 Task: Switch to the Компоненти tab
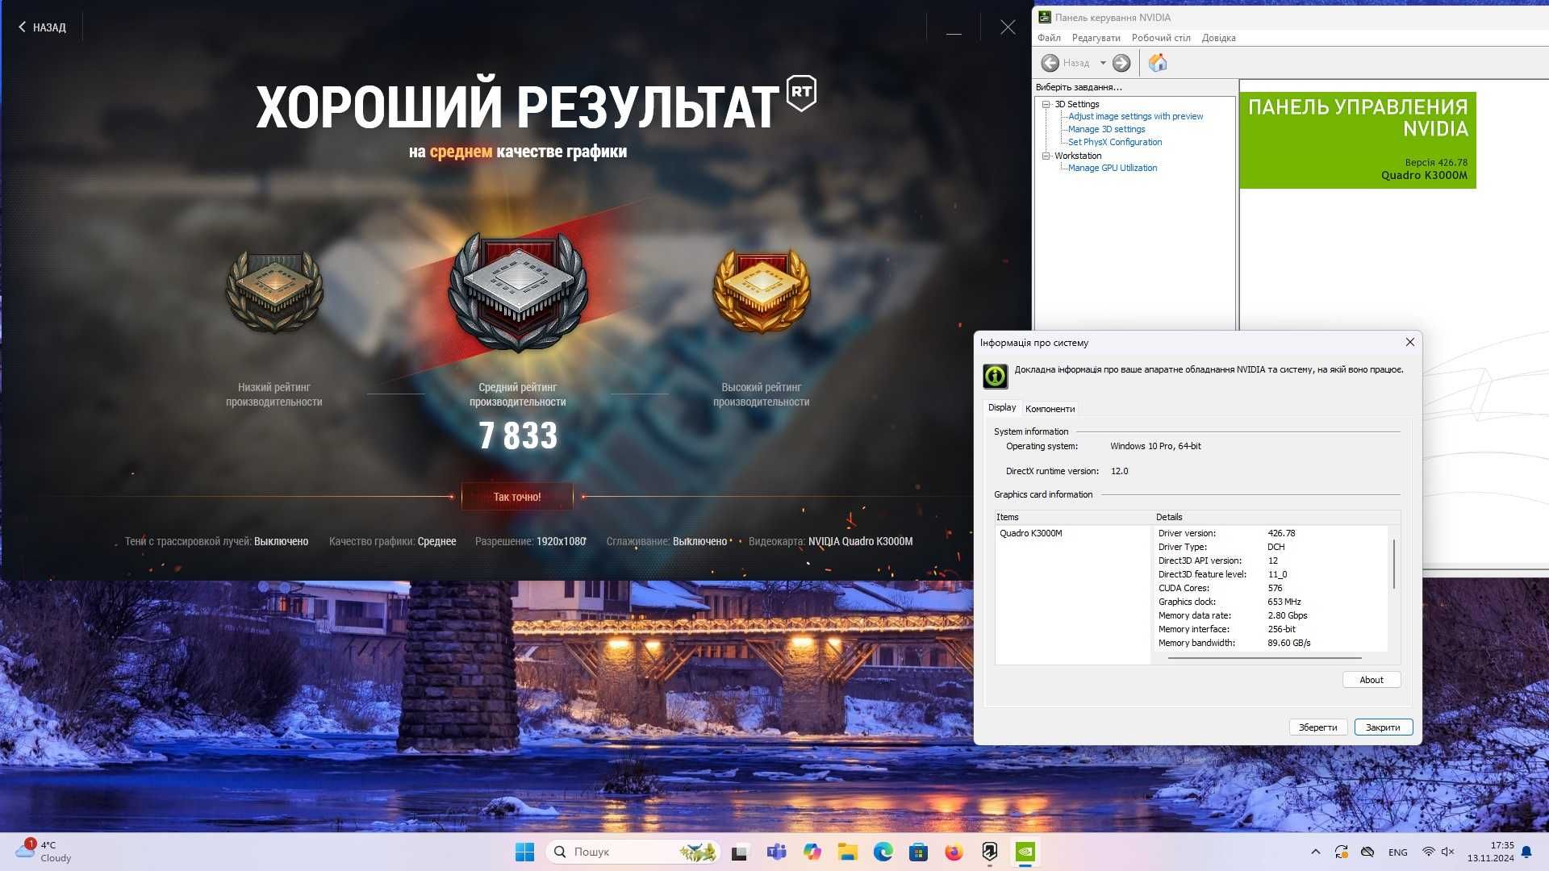pyautogui.click(x=1050, y=409)
